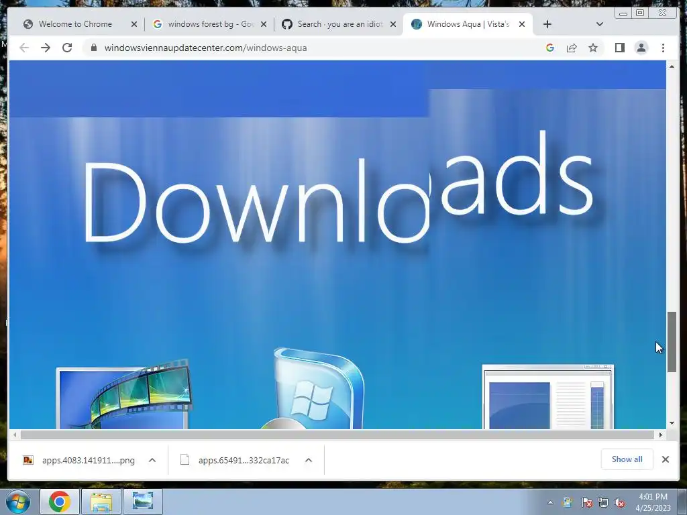This screenshot has width=687, height=515.
Task: Close the downloads bar
Action: pyautogui.click(x=665, y=459)
